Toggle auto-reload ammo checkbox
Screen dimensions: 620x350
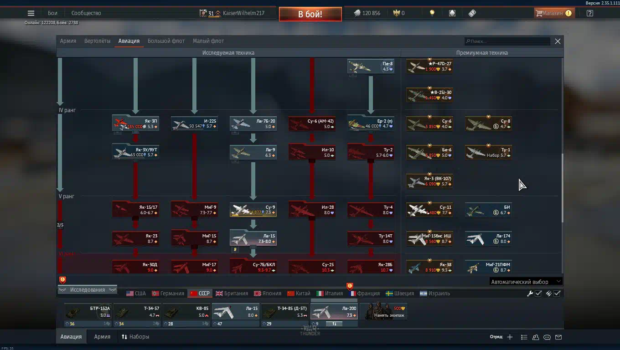[x=557, y=293]
